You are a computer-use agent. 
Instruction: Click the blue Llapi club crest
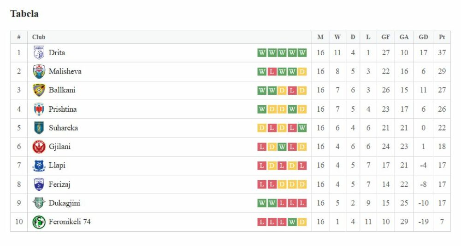(39, 166)
